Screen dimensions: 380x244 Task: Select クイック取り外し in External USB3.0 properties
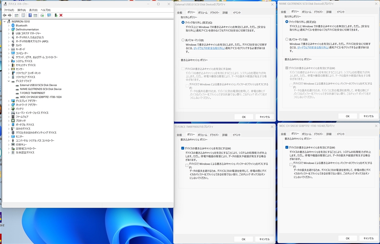(x=183, y=22)
